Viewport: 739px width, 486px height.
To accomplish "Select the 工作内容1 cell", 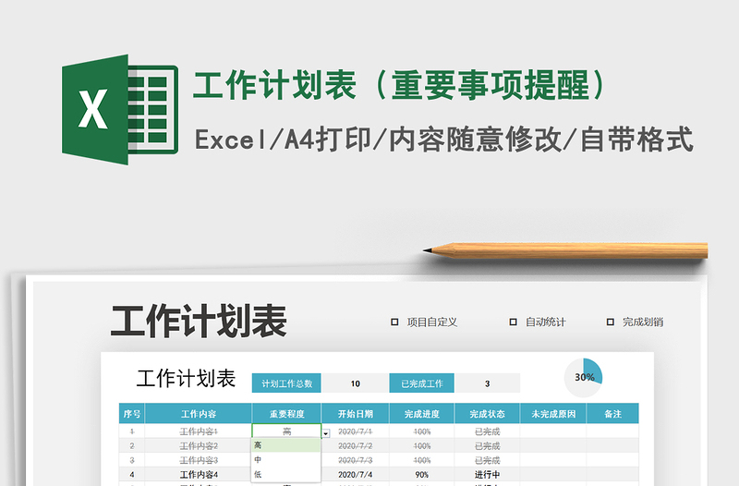I will 199,431.
